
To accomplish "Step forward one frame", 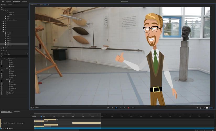I will tap(124, 108).
